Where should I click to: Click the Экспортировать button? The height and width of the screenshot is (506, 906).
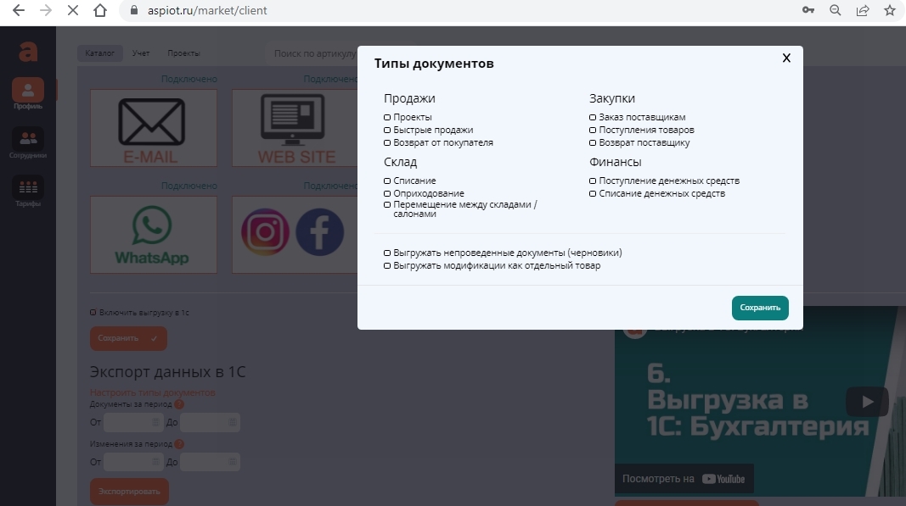(x=129, y=492)
